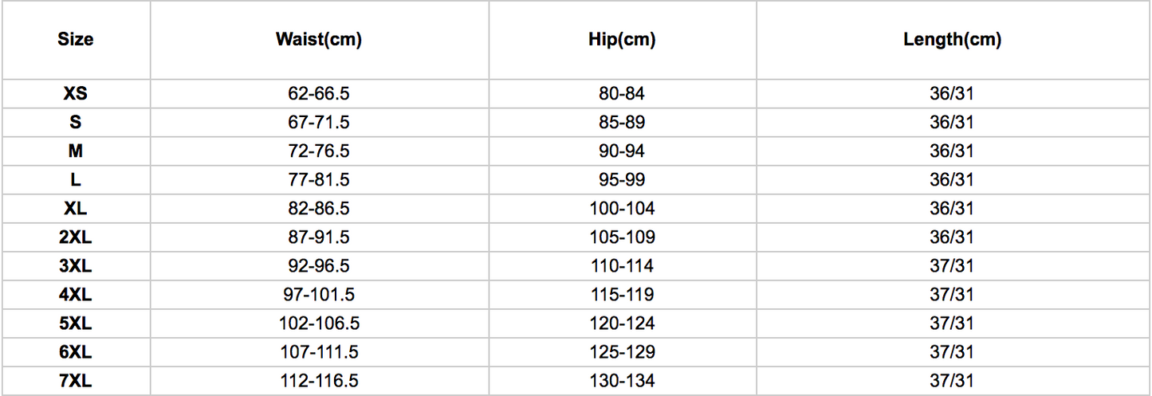The width and height of the screenshot is (1152, 396).
Task: Click the 2XL size label
Action: coord(75,237)
